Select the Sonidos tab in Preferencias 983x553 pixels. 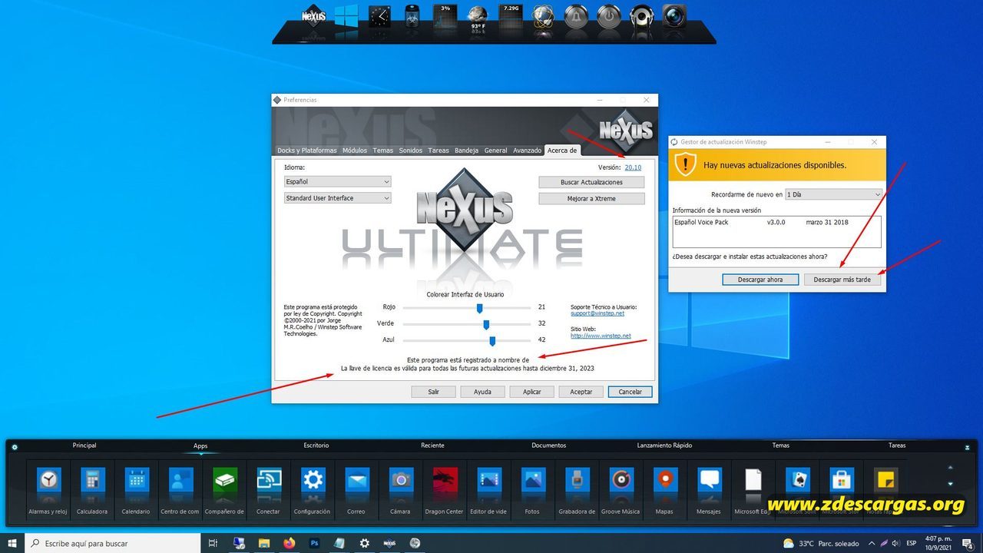coord(411,151)
